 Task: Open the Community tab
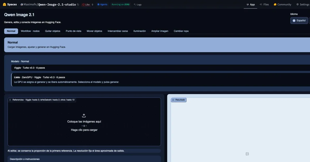(282, 4)
